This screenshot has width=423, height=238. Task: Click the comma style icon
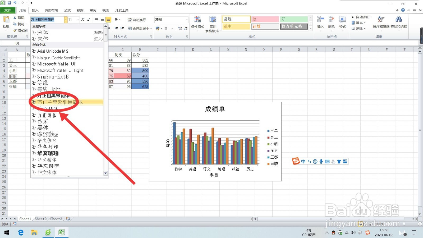(x=172, y=28)
